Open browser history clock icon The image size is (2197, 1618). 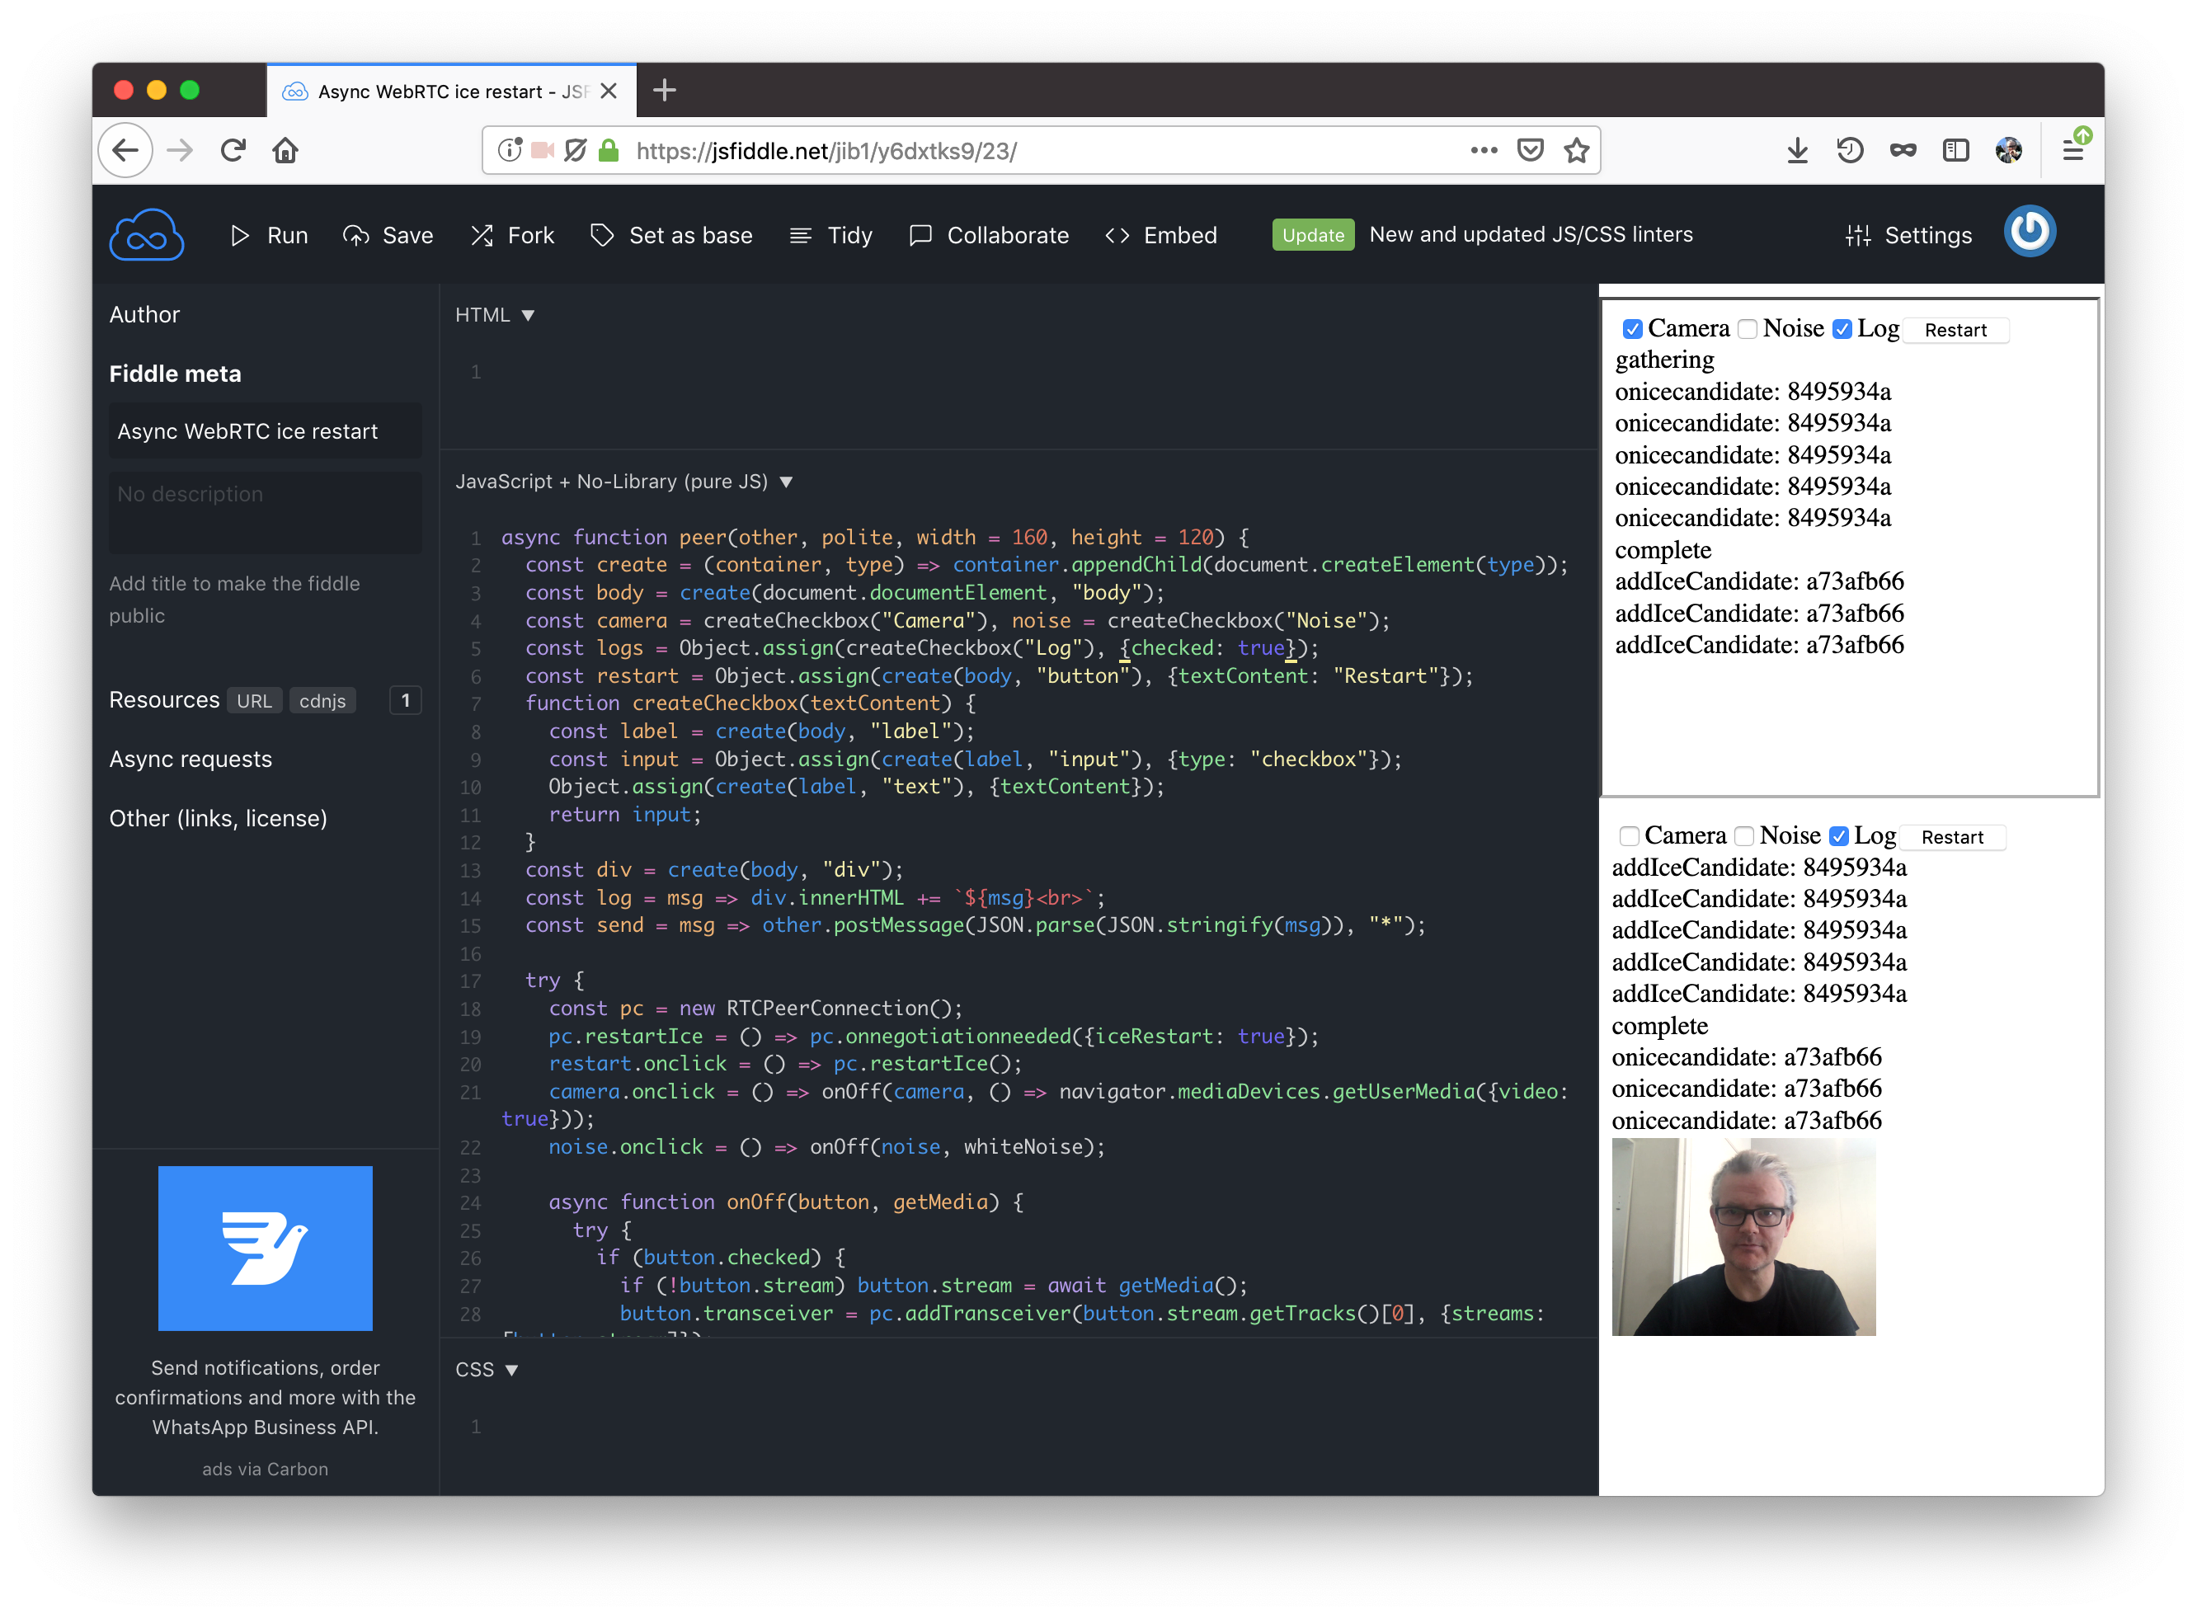click(x=1849, y=150)
